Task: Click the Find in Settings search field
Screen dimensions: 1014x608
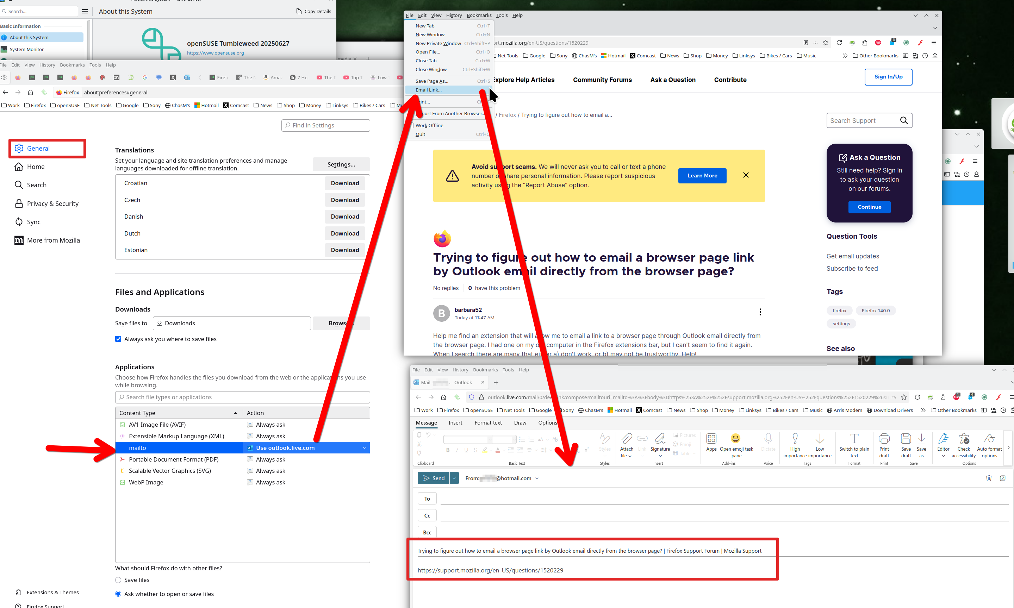Action: point(325,125)
